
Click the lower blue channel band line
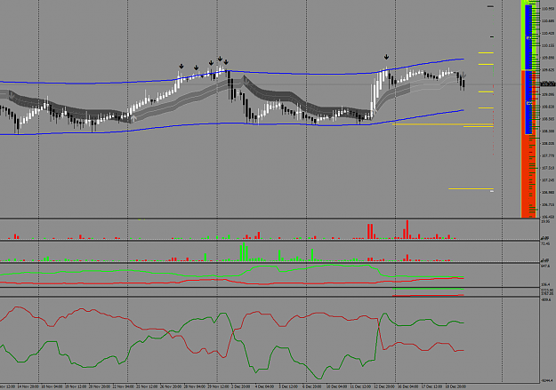(234, 123)
